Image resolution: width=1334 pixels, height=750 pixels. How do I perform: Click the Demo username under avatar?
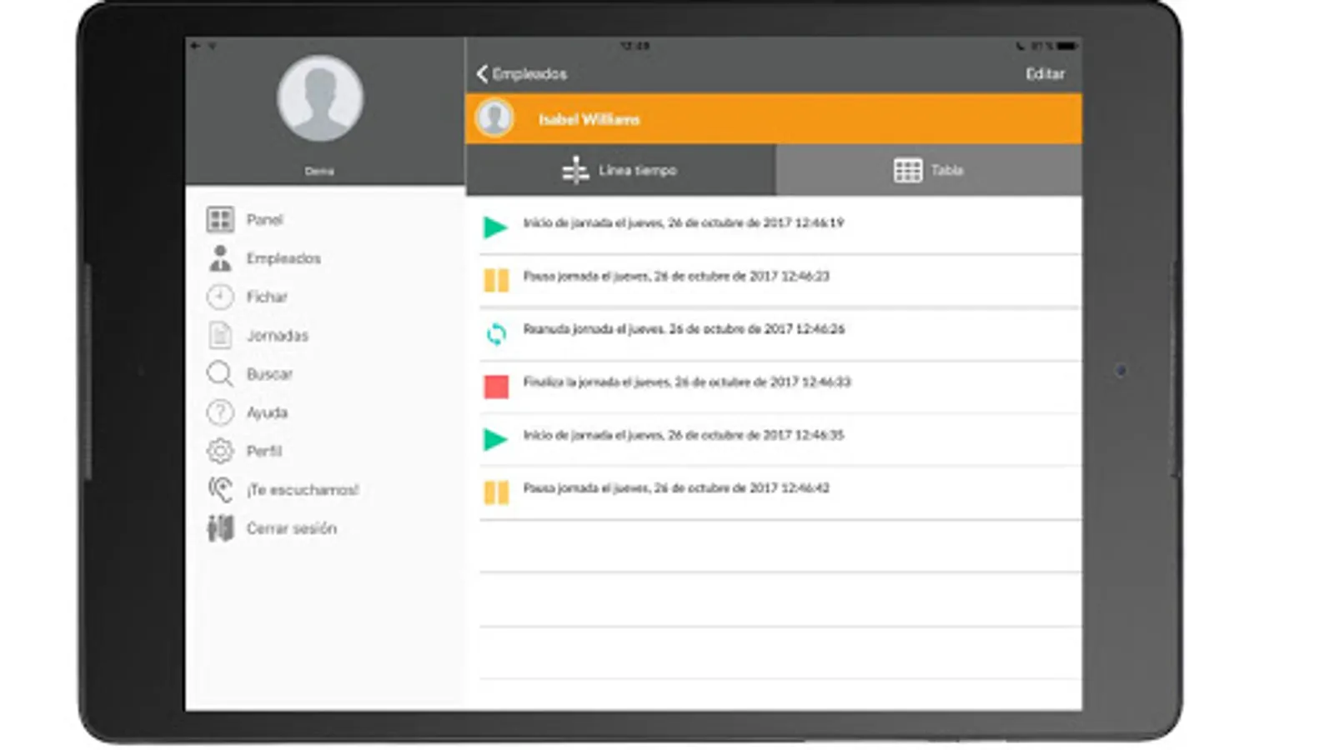319,171
